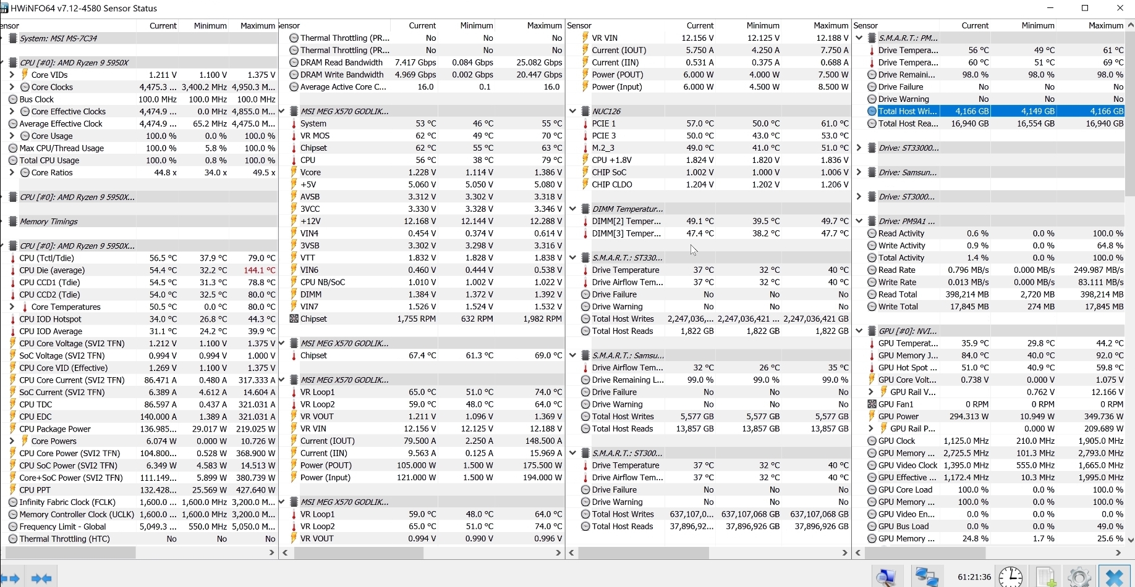Expand the Core Clocks row
1135x587 pixels.
[x=12, y=87]
